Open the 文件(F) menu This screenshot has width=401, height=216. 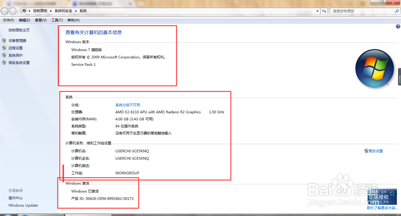coord(8,20)
